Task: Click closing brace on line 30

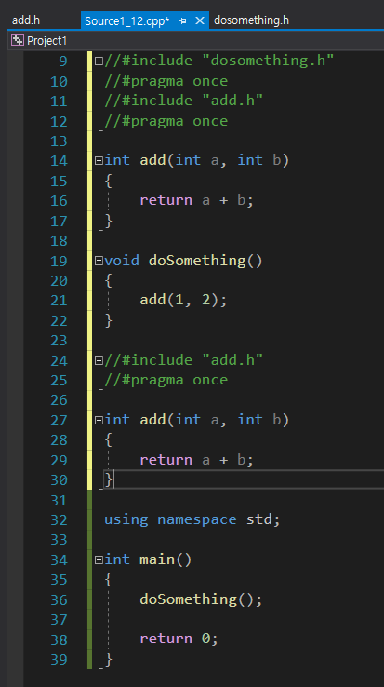Action: 109,479
